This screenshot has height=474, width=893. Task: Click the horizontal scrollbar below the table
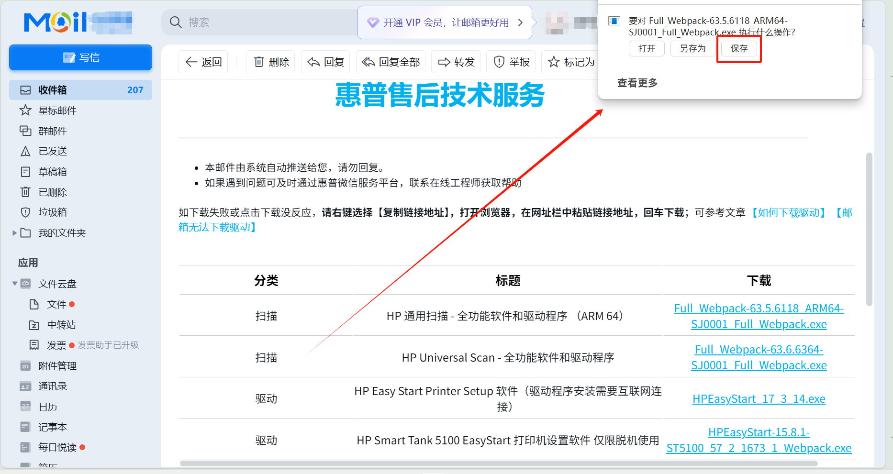(498, 463)
